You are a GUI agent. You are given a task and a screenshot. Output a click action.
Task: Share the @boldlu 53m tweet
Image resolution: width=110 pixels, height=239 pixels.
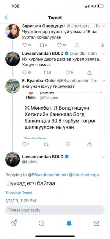[89, 73]
